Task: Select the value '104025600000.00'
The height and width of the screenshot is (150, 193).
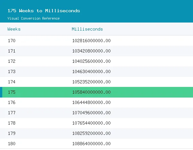Action: tap(91, 61)
